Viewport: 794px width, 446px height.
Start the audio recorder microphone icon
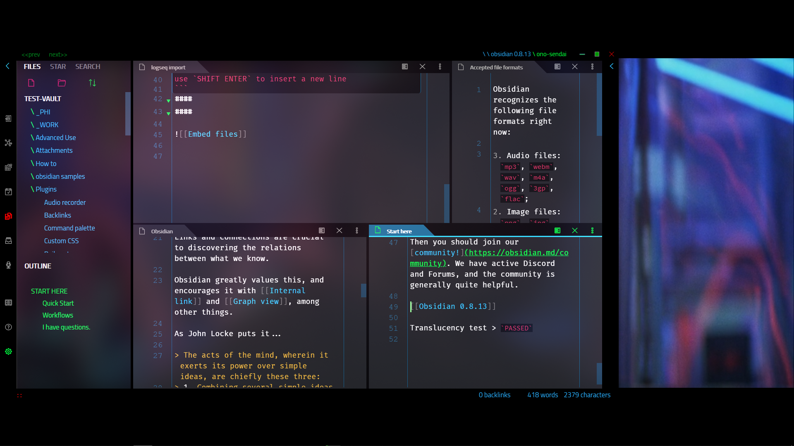(x=8, y=265)
